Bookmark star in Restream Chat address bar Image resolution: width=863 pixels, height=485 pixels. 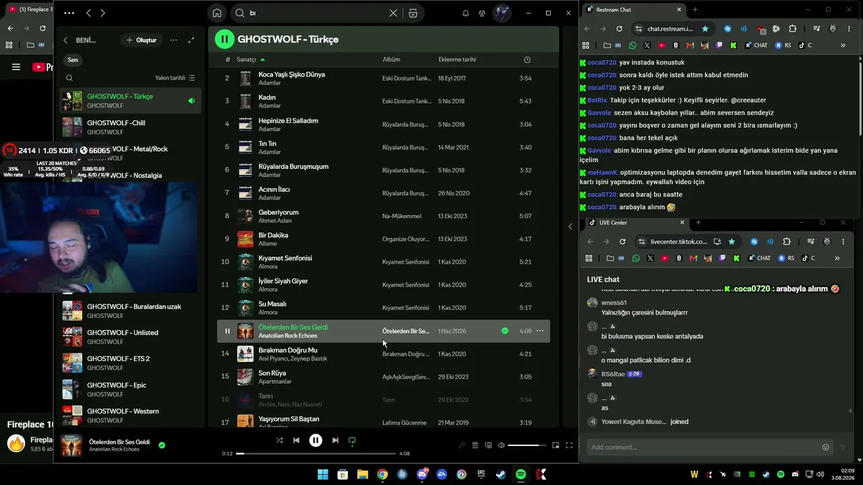pyautogui.click(x=705, y=29)
